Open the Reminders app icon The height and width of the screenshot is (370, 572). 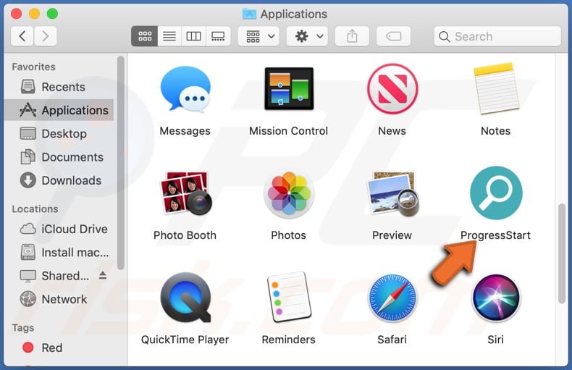click(x=289, y=298)
